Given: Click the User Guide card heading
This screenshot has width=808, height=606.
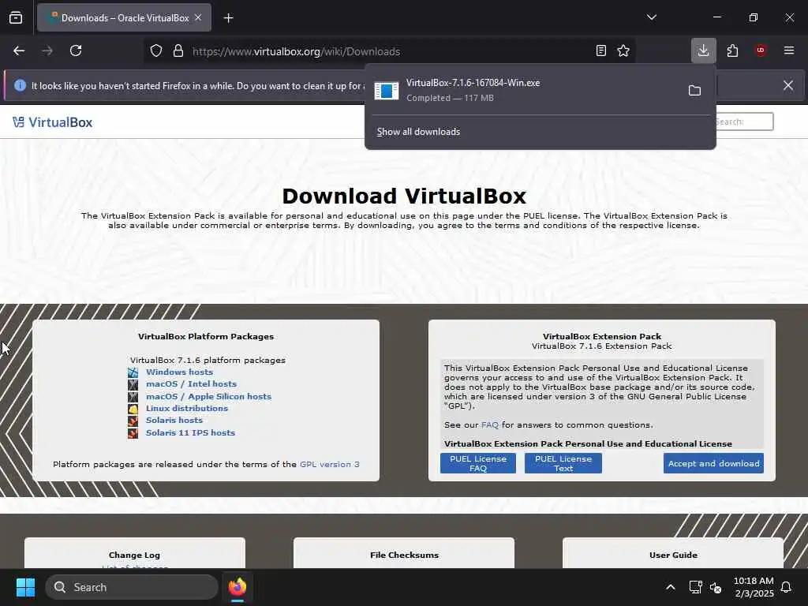Looking at the screenshot, I should [x=674, y=555].
